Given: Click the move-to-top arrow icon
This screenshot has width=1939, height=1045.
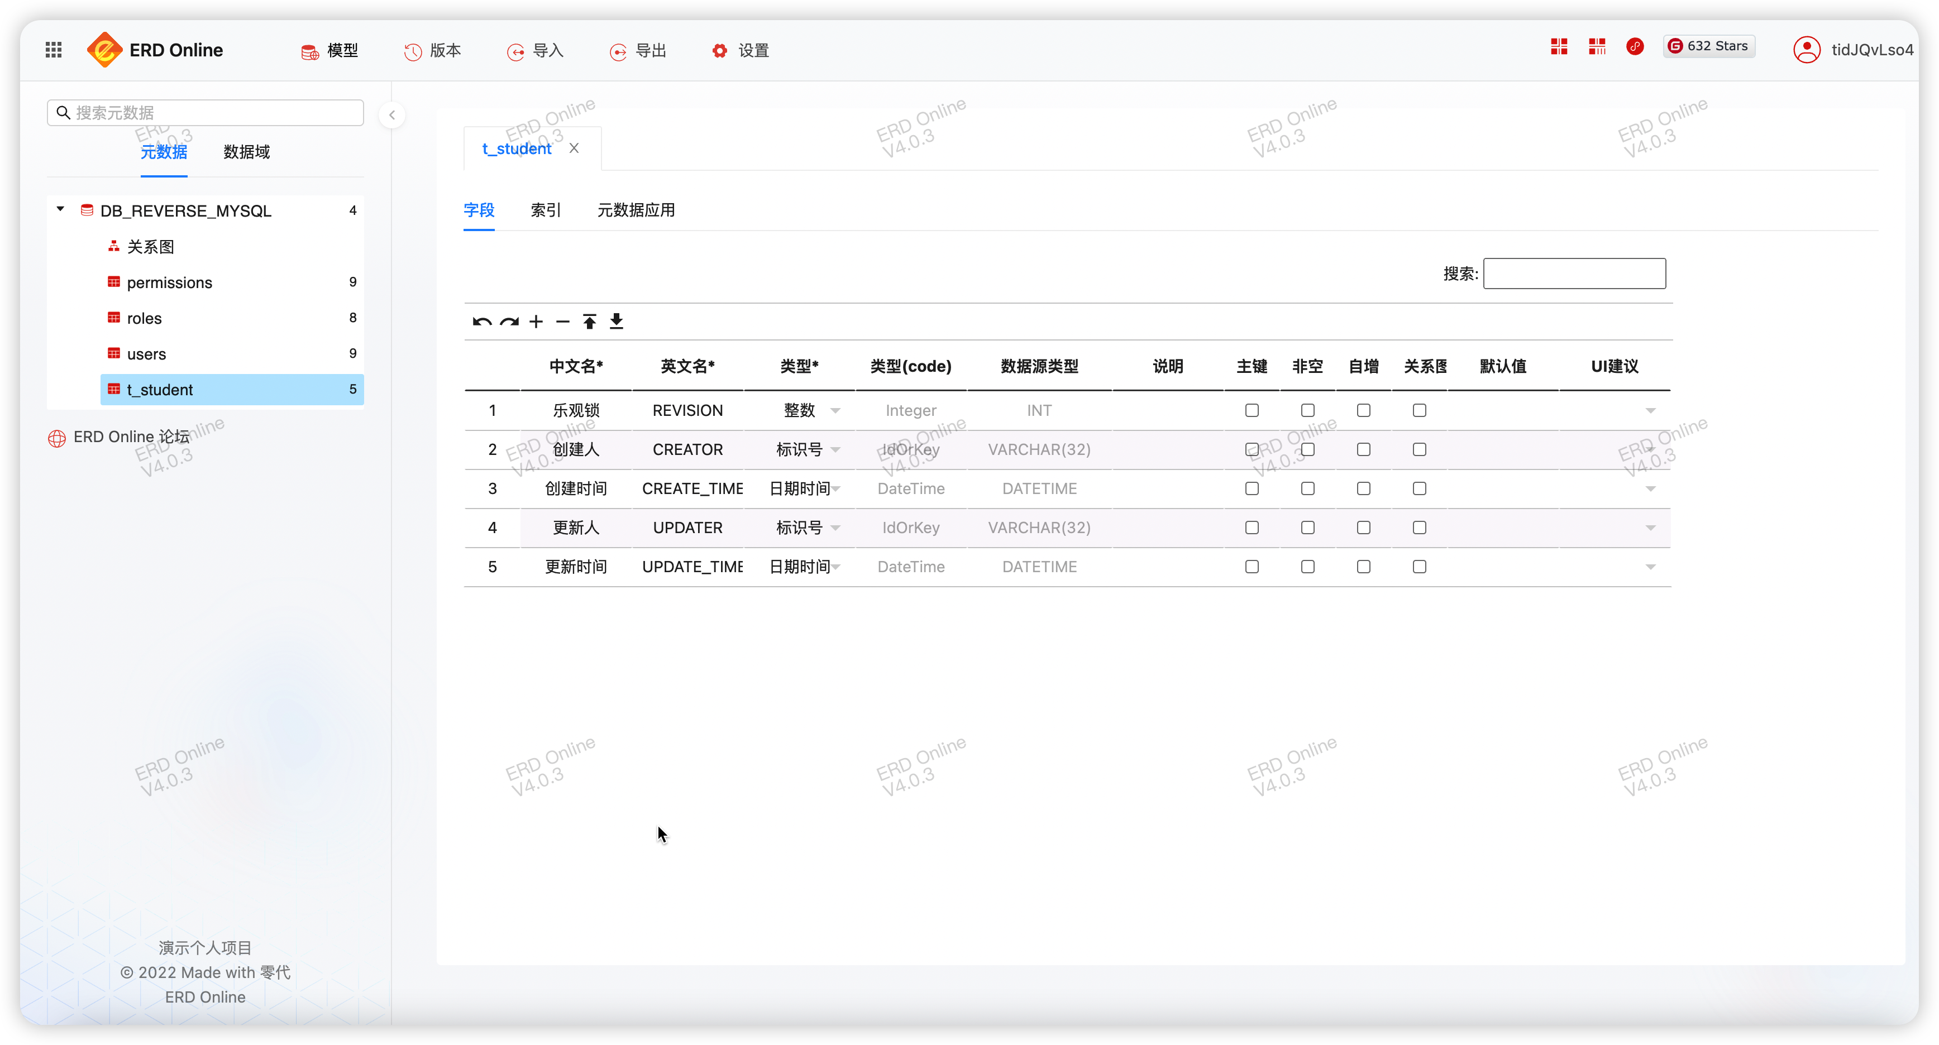Looking at the screenshot, I should tap(589, 322).
